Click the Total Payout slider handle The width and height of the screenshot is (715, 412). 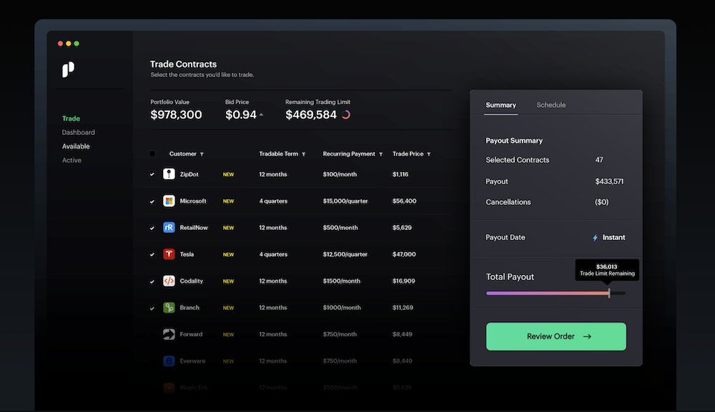click(609, 293)
